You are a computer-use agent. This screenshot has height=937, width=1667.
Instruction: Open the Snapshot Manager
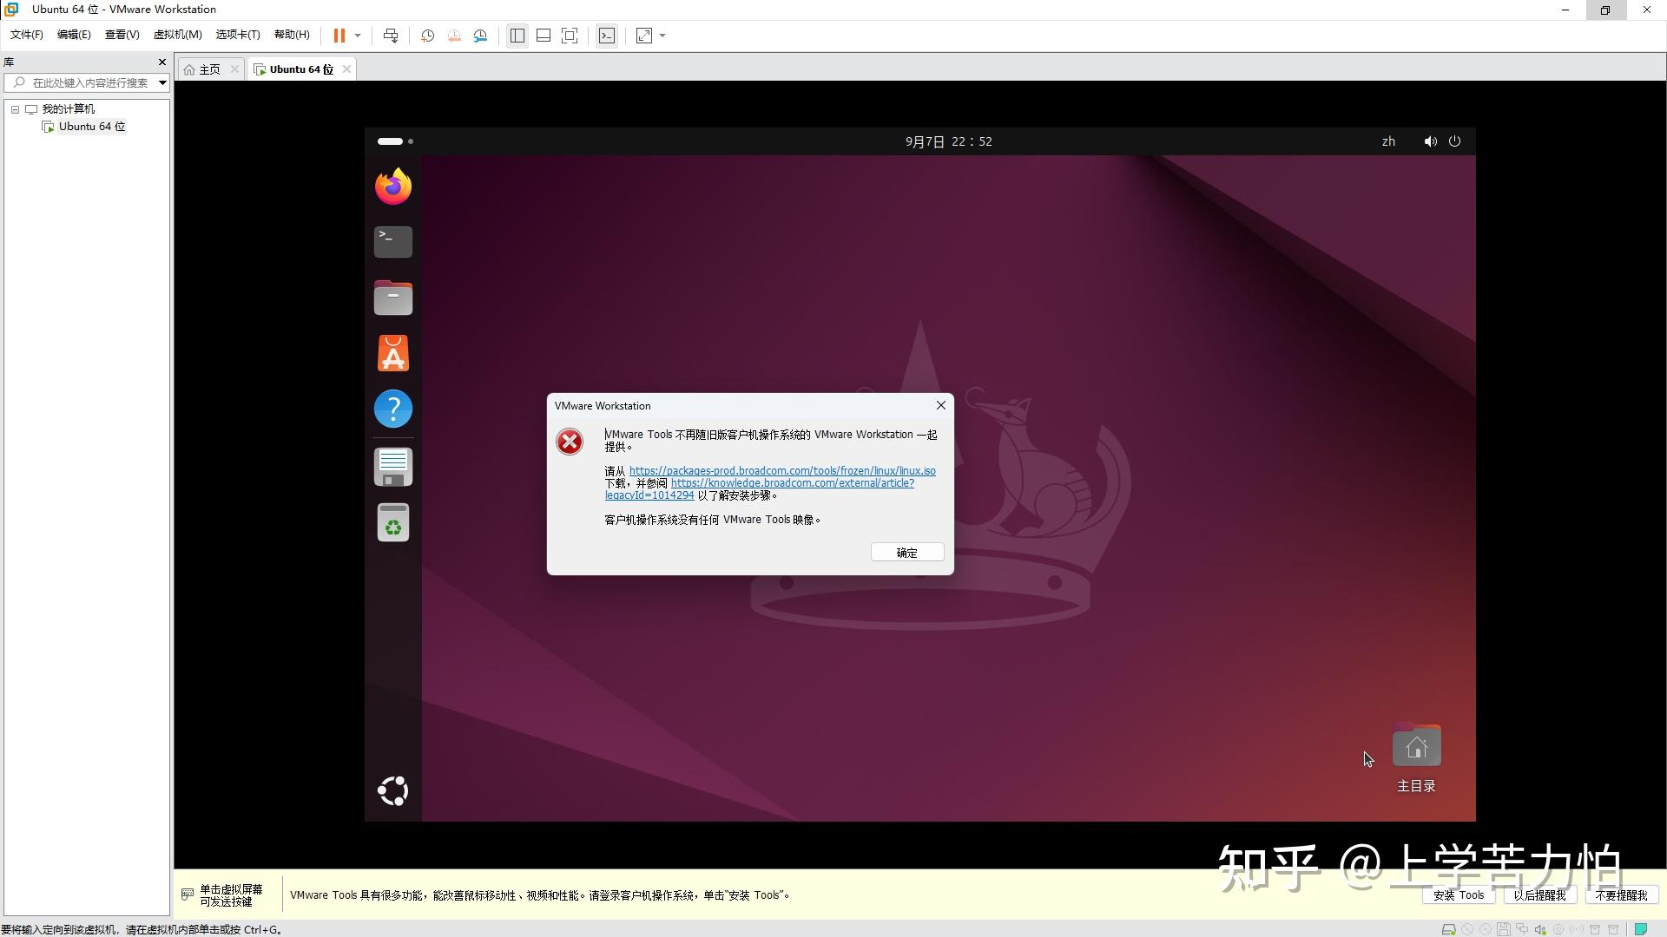coord(480,36)
